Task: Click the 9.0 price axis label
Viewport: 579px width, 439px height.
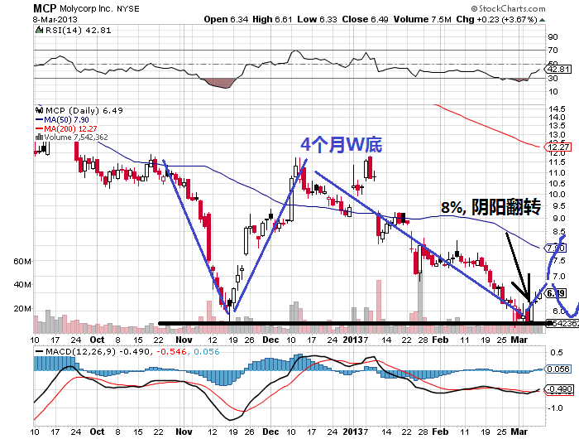Action: click(x=558, y=218)
